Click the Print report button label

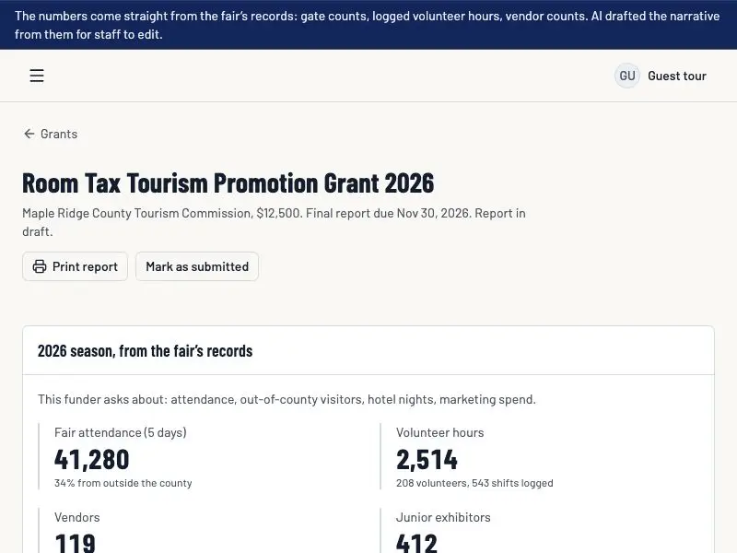click(x=85, y=266)
